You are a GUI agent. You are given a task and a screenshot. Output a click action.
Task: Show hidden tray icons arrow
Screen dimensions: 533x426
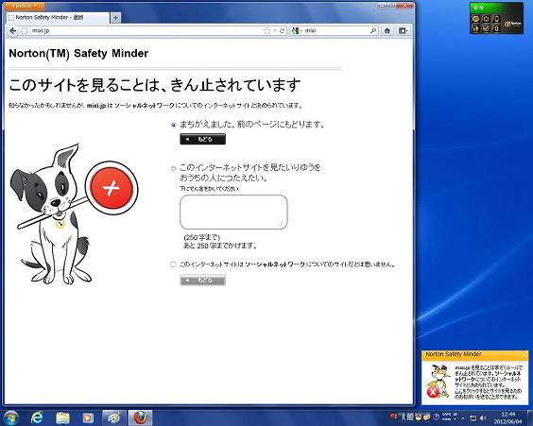[x=463, y=417]
